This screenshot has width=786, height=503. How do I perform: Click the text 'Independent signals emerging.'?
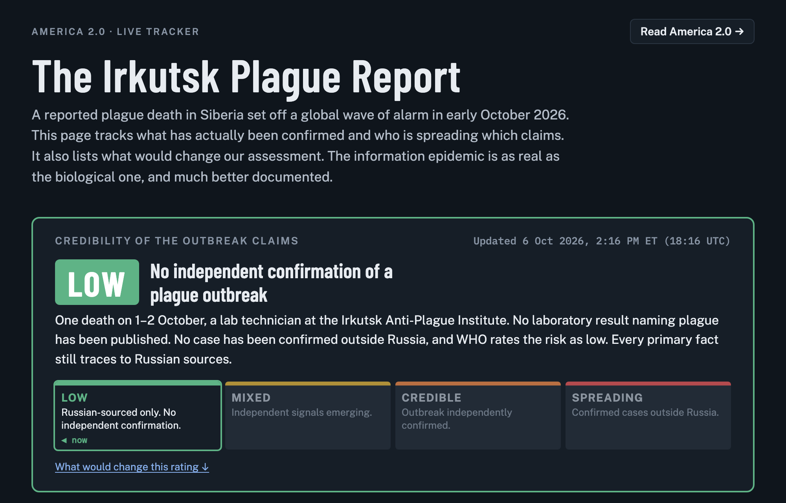point(302,412)
